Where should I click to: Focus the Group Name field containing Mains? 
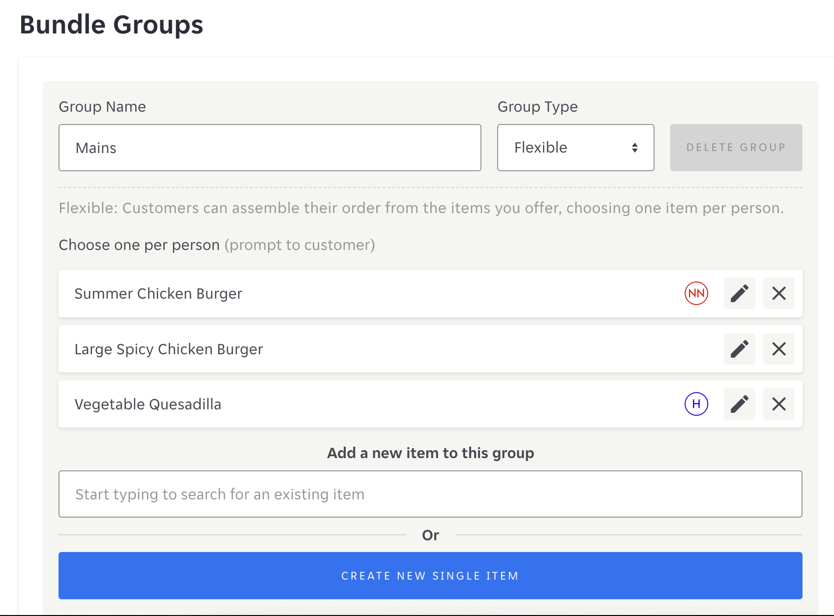coord(269,148)
